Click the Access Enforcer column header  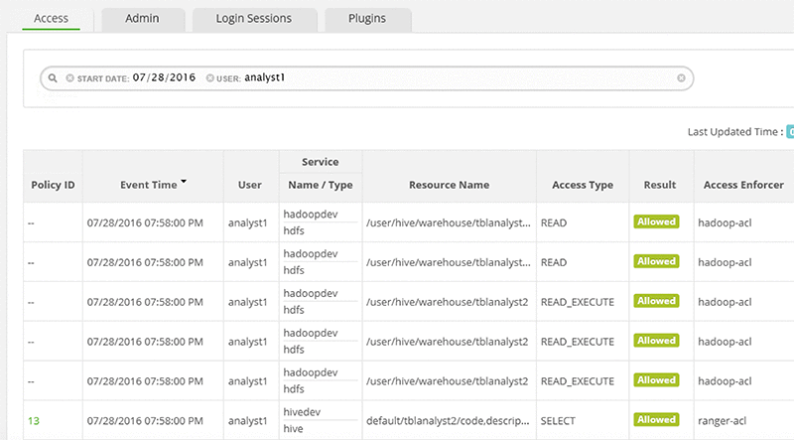[743, 185]
